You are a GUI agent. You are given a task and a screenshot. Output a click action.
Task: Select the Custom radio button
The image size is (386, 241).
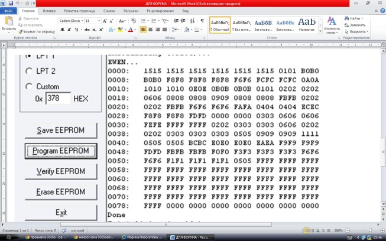30,87
